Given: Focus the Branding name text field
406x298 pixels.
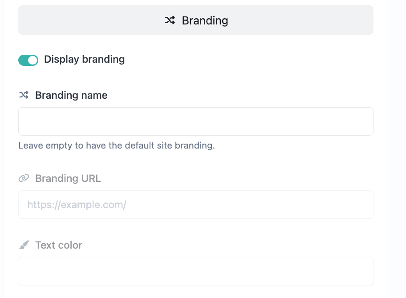Looking at the screenshot, I should click(195, 121).
